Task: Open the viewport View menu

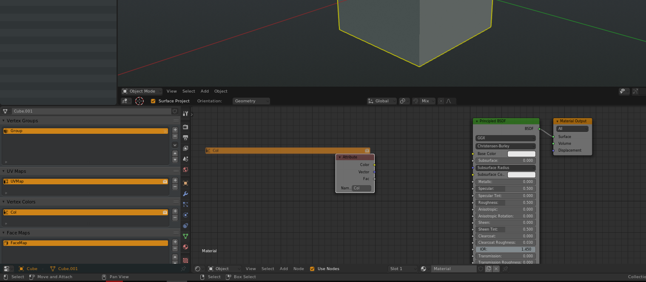Action: click(172, 91)
